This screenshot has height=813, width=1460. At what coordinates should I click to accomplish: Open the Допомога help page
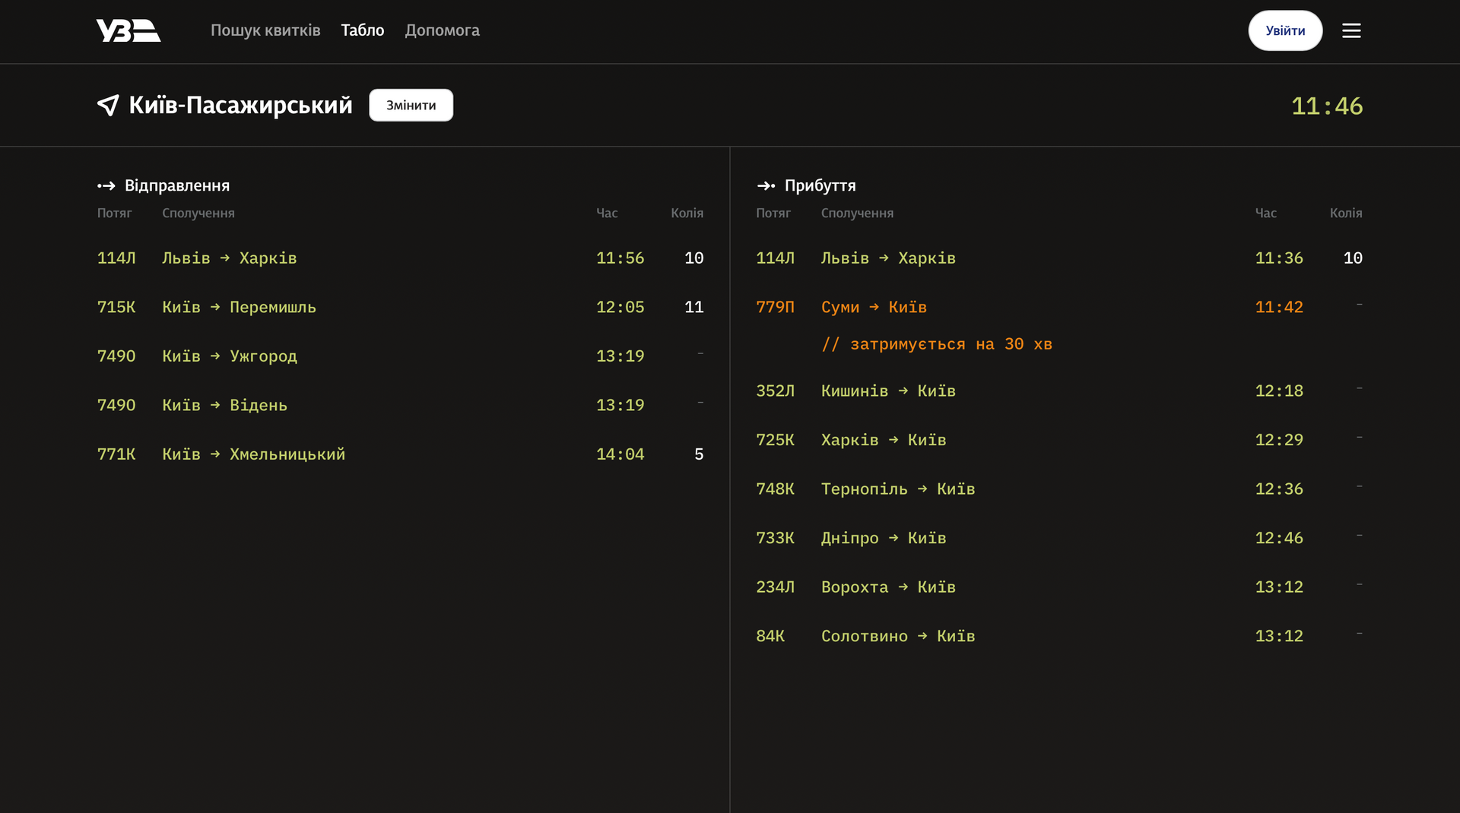point(442,30)
